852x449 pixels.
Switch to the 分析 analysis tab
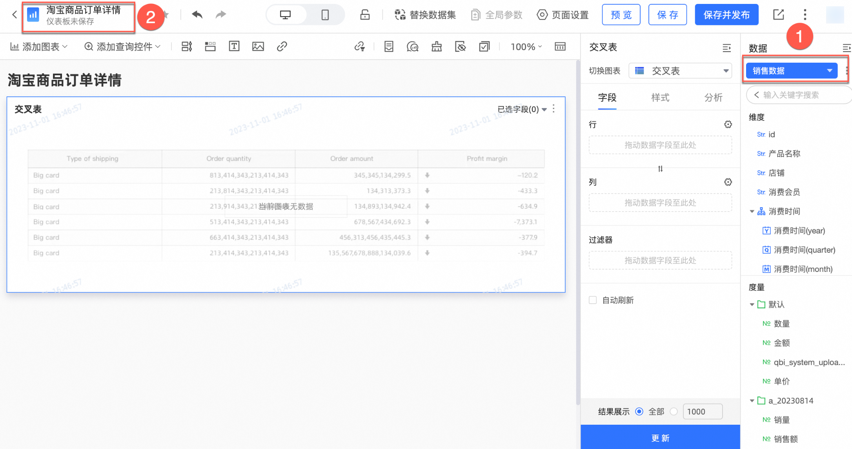coord(713,98)
